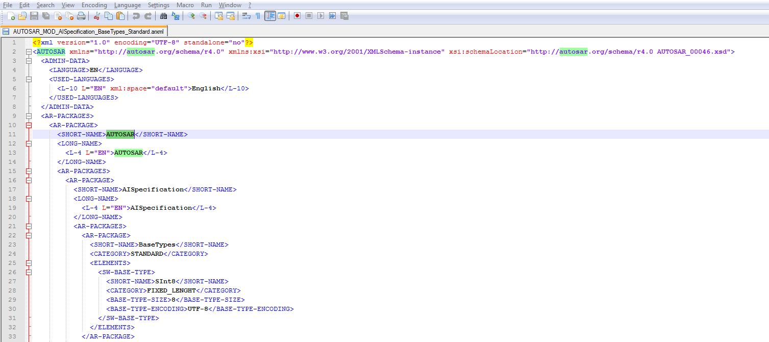Open the Run menu
The width and height of the screenshot is (769, 342).
click(206, 5)
